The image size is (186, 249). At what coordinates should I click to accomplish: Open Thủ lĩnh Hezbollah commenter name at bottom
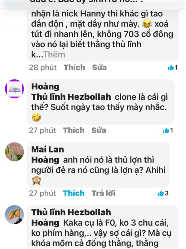(71, 212)
